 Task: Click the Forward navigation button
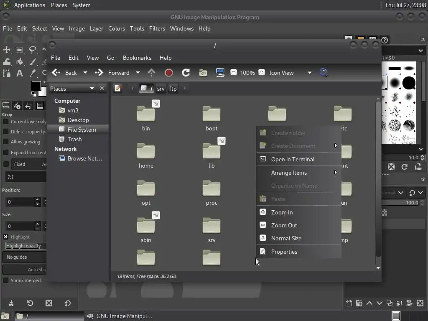click(112, 73)
